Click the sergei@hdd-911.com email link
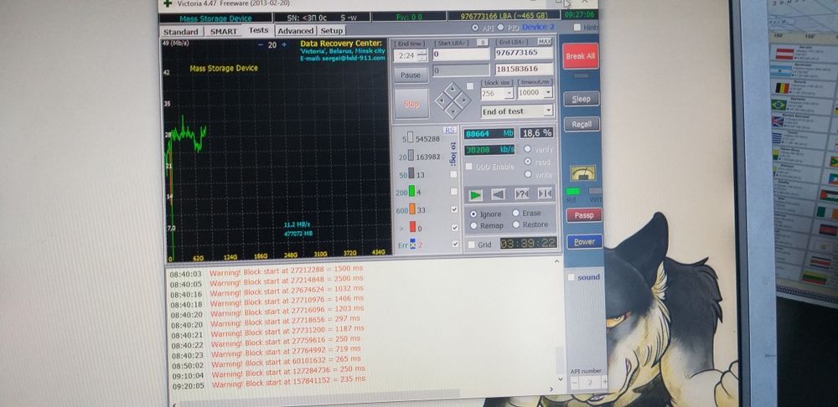838x407 pixels. click(353, 59)
